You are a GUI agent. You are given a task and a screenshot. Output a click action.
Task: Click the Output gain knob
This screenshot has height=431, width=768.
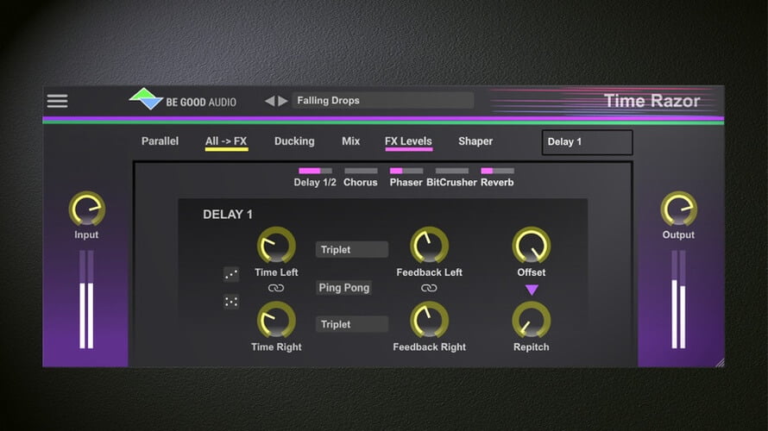point(679,209)
